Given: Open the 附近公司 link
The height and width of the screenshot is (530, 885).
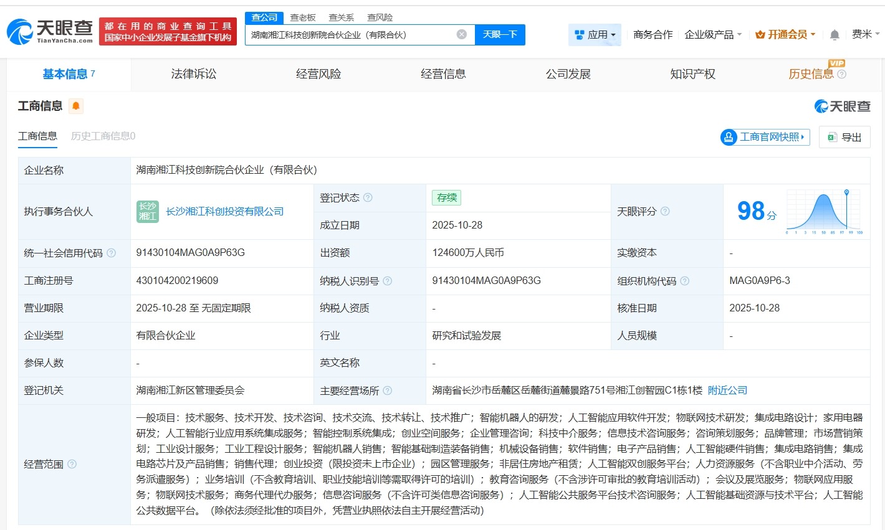Looking at the screenshot, I should [727, 390].
